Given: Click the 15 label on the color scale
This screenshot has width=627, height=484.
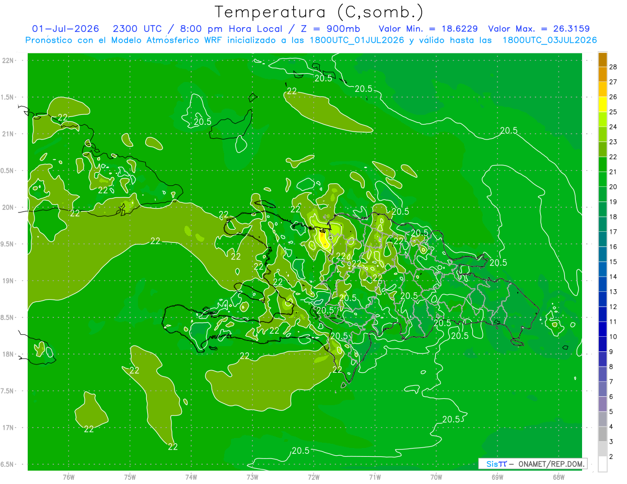Looking at the screenshot, I should [613, 262].
